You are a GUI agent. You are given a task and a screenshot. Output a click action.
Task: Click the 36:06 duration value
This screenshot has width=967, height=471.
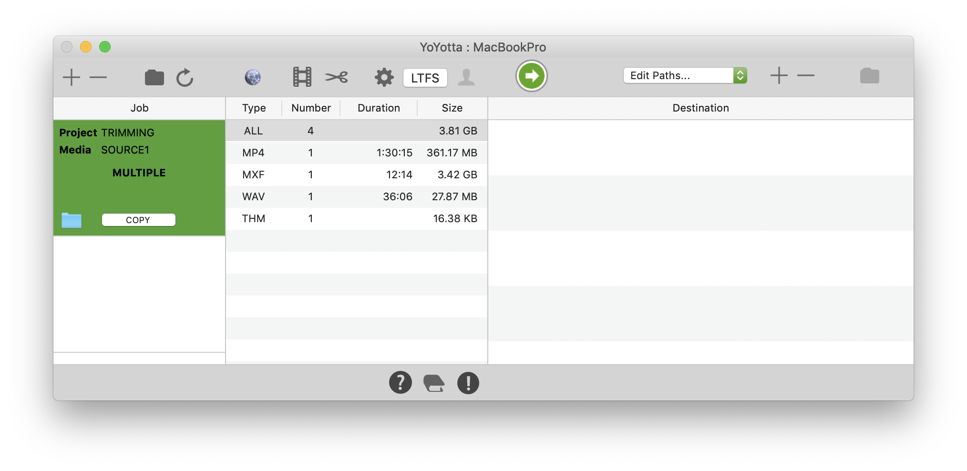click(x=398, y=197)
